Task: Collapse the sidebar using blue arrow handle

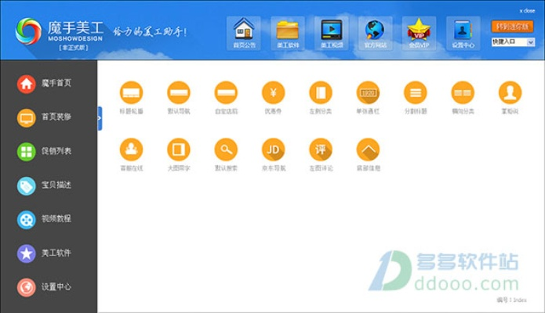Action: 100,118
